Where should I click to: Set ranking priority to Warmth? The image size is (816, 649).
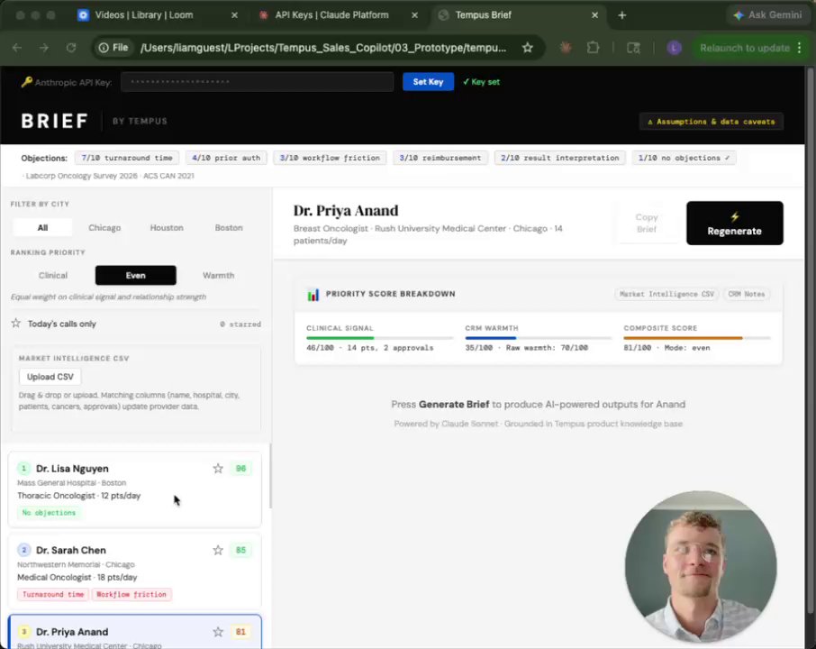pos(219,275)
